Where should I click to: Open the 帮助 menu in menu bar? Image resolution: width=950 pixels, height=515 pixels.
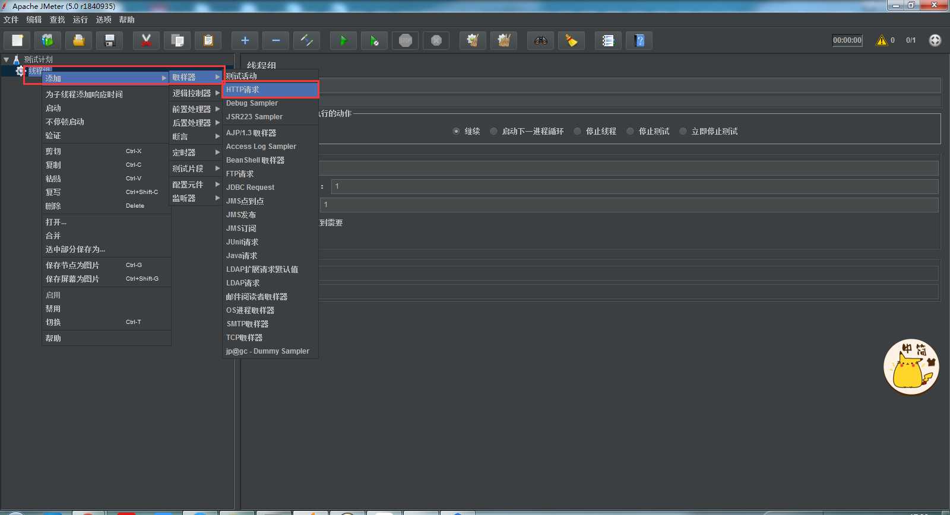click(x=126, y=20)
